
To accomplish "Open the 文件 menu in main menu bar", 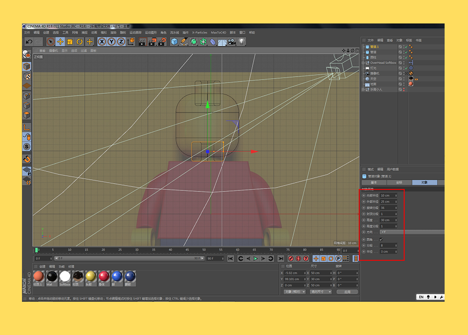I will 27,33.
